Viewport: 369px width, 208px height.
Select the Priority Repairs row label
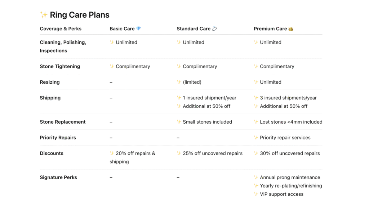click(x=58, y=138)
